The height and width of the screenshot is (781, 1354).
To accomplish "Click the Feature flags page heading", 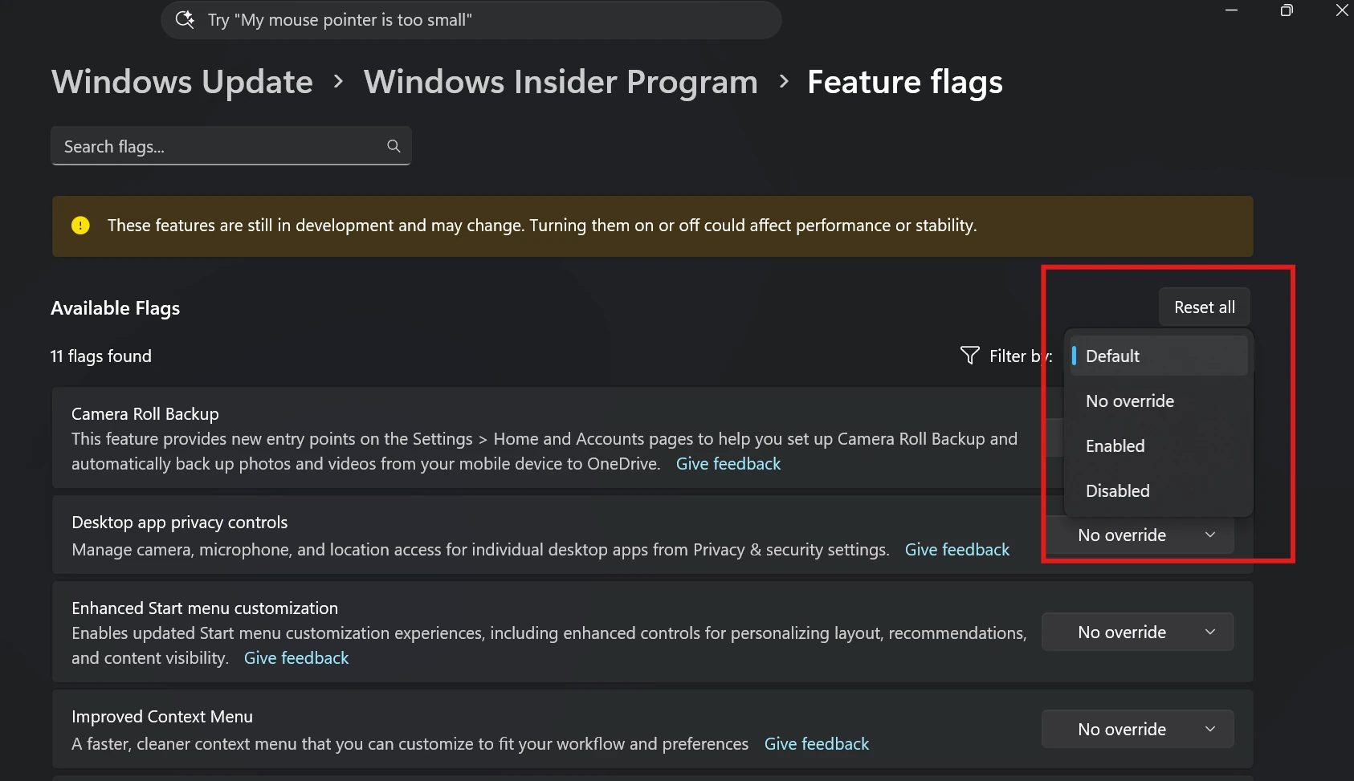I will (905, 82).
